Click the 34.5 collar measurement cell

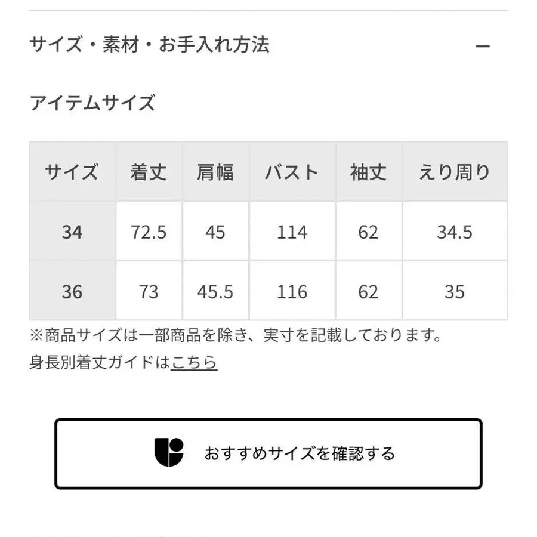pyautogui.click(x=455, y=232)
